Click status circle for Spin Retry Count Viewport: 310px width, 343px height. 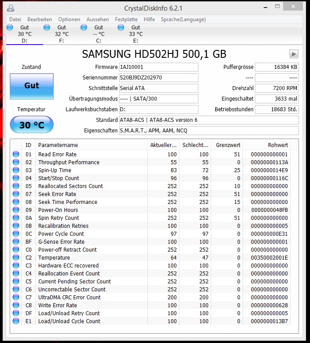[x=16, y=218]
